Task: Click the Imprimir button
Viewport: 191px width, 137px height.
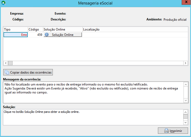Action: 173,131
